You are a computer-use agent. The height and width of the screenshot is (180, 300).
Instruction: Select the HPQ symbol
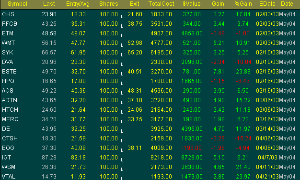[8, 81]
